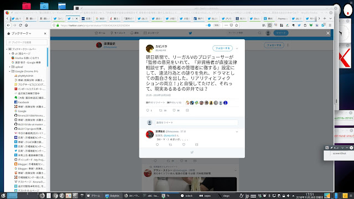View the 38 likes list
The image size is (354, 199).
[174, 102]
